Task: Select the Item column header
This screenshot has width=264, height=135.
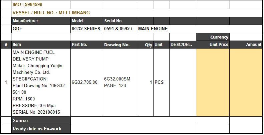Action: click(41, 45)
